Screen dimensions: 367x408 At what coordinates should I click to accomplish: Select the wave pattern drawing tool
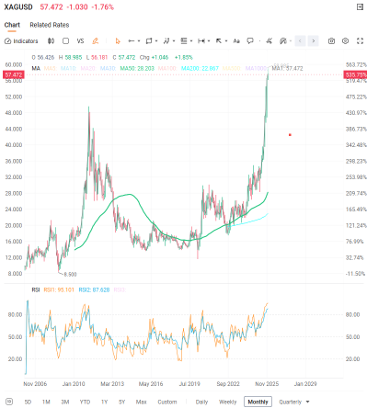(166, 41)
